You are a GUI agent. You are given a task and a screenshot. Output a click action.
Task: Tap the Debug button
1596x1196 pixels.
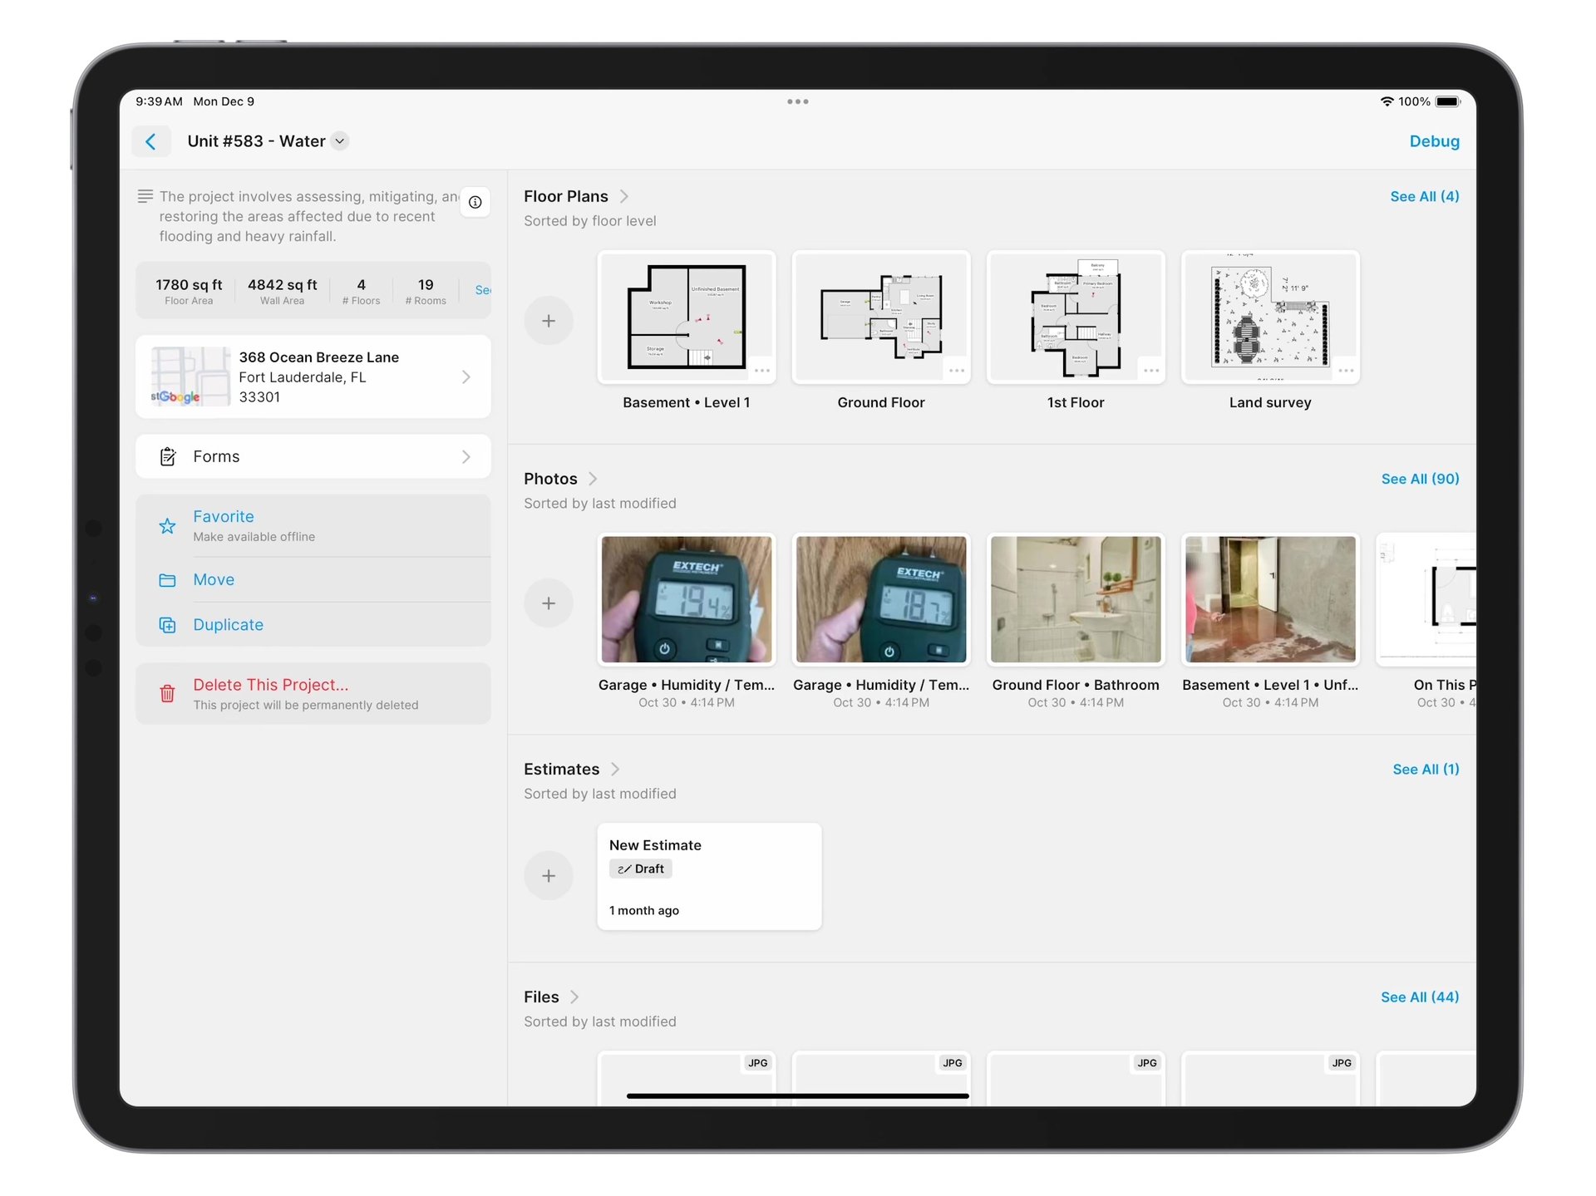coord(1434,141)
